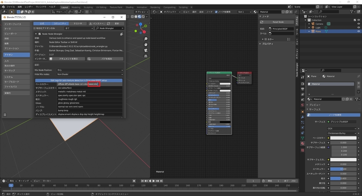Adjust スペキュラー 0.500 slider in properties
The height and width of the screenshot is (196, 362).
click(343, 169)
